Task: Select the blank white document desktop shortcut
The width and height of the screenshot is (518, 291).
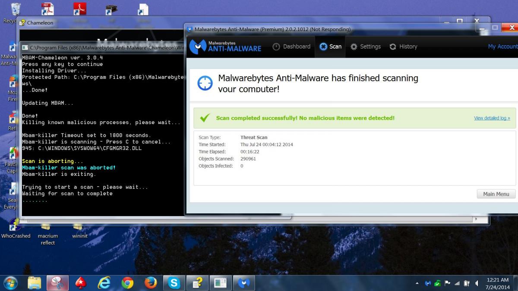Action: tap(143, 9)
